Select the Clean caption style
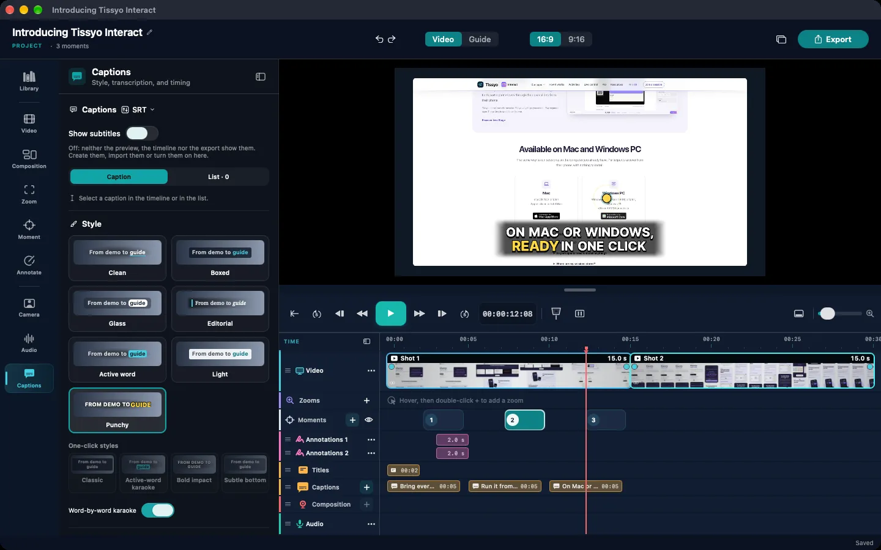Screen dimensions: 881x550 117,258
